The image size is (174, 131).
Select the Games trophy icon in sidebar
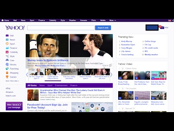(x=7, y=77)
